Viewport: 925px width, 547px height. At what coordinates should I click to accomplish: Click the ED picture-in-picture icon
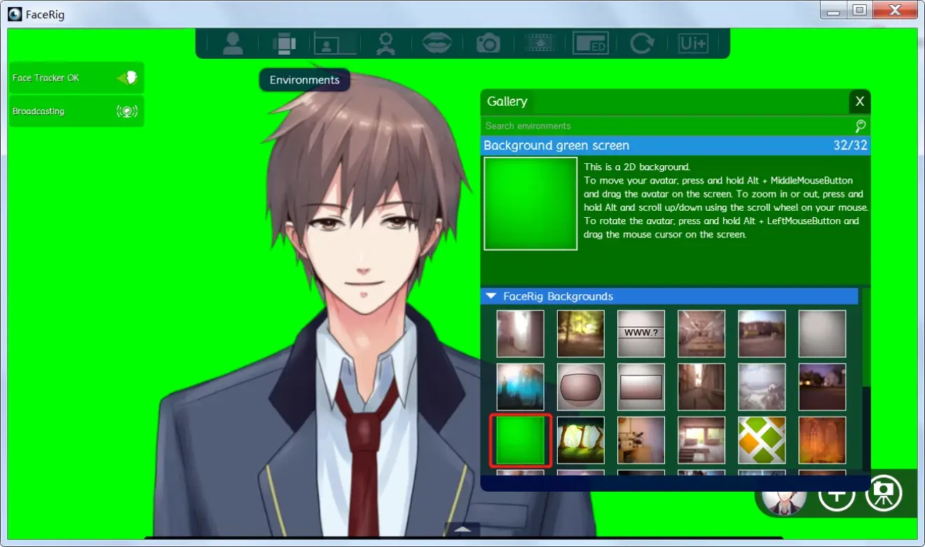[x=591, y=44]
